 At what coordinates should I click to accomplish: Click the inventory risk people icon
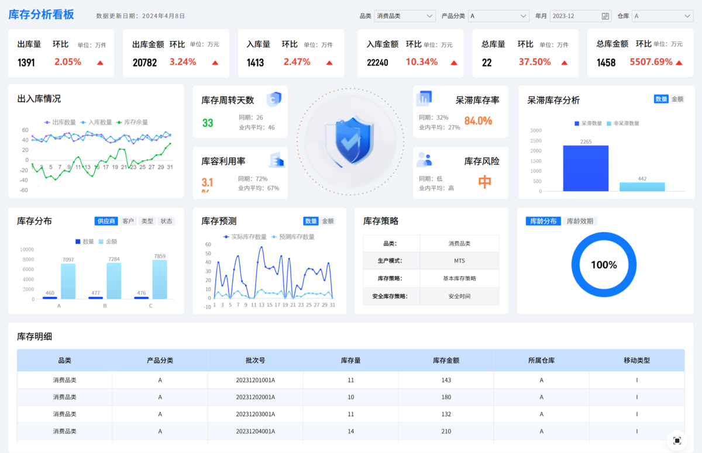tap(424, 160)
